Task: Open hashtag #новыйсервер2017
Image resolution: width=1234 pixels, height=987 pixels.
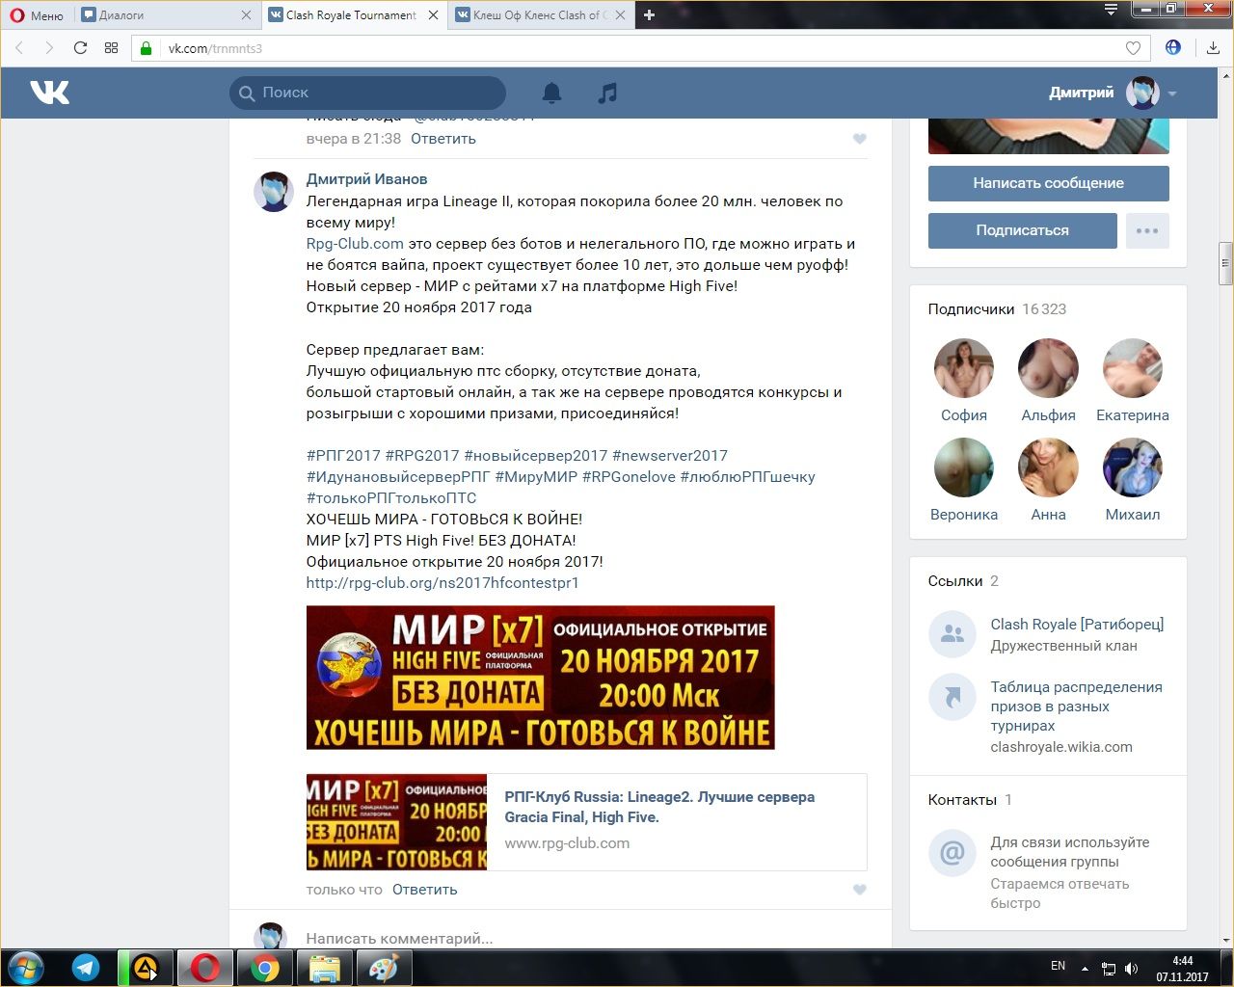Action: (536, 456)
